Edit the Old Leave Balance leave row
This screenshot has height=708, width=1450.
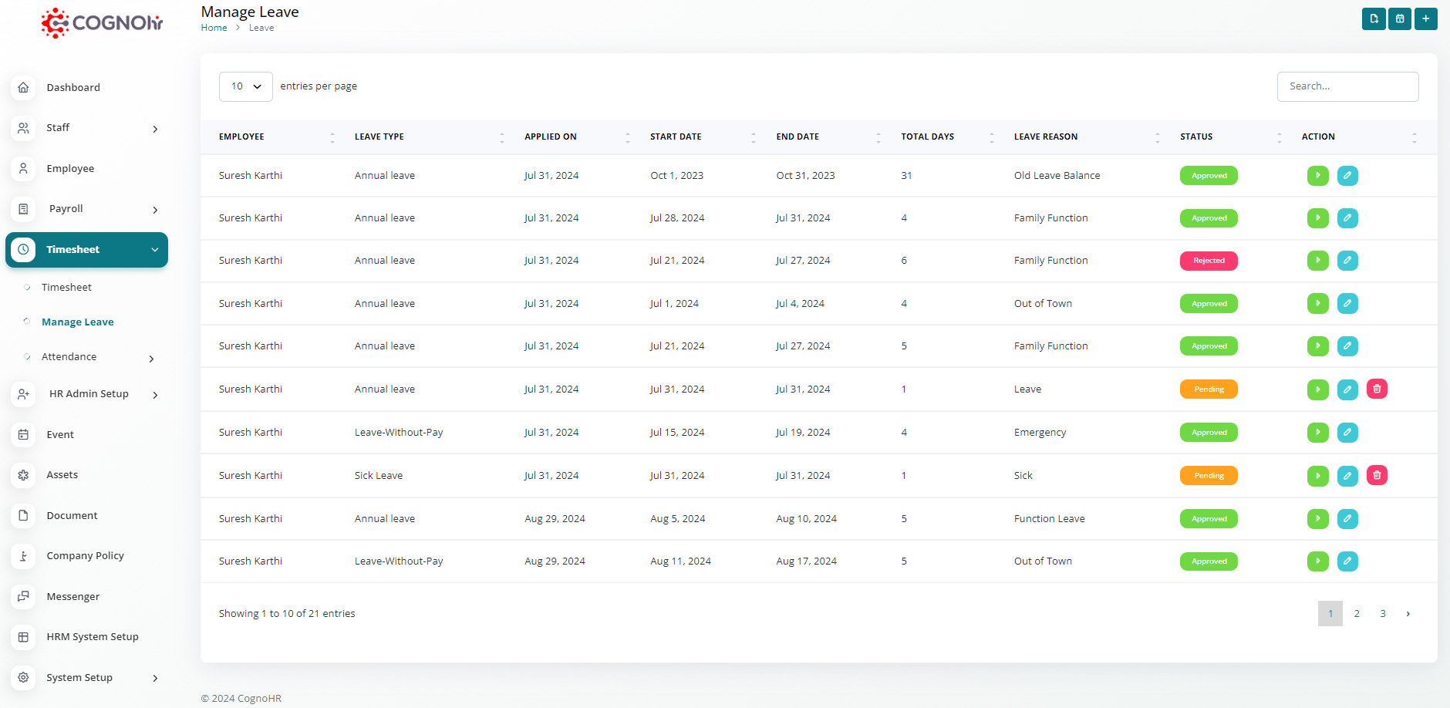(1347, 176)
